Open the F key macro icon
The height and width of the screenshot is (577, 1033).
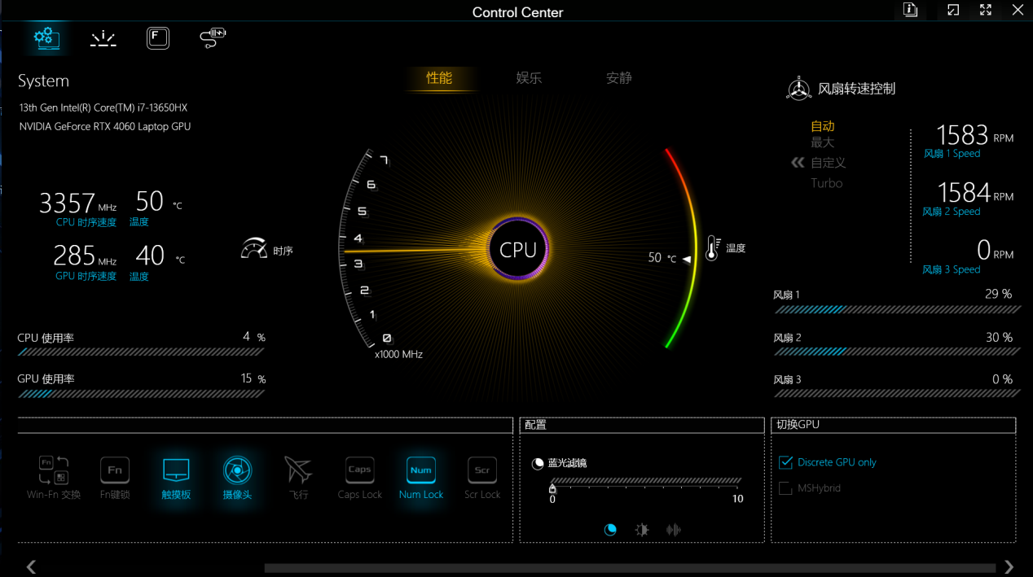click(158, 37)
